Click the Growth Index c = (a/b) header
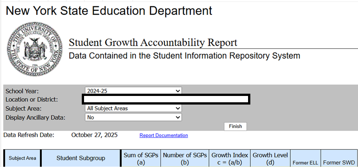 (x=230, y=158)
